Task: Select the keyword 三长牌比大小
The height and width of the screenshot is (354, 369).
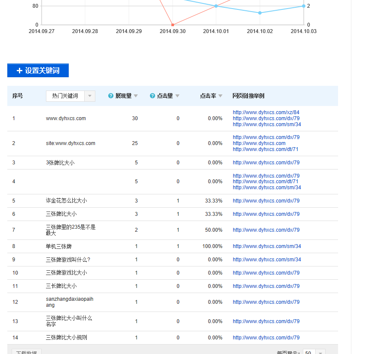Action: coord(61,286)
